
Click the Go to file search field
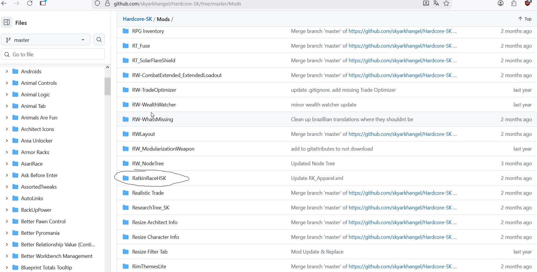[x=56, y=54]
